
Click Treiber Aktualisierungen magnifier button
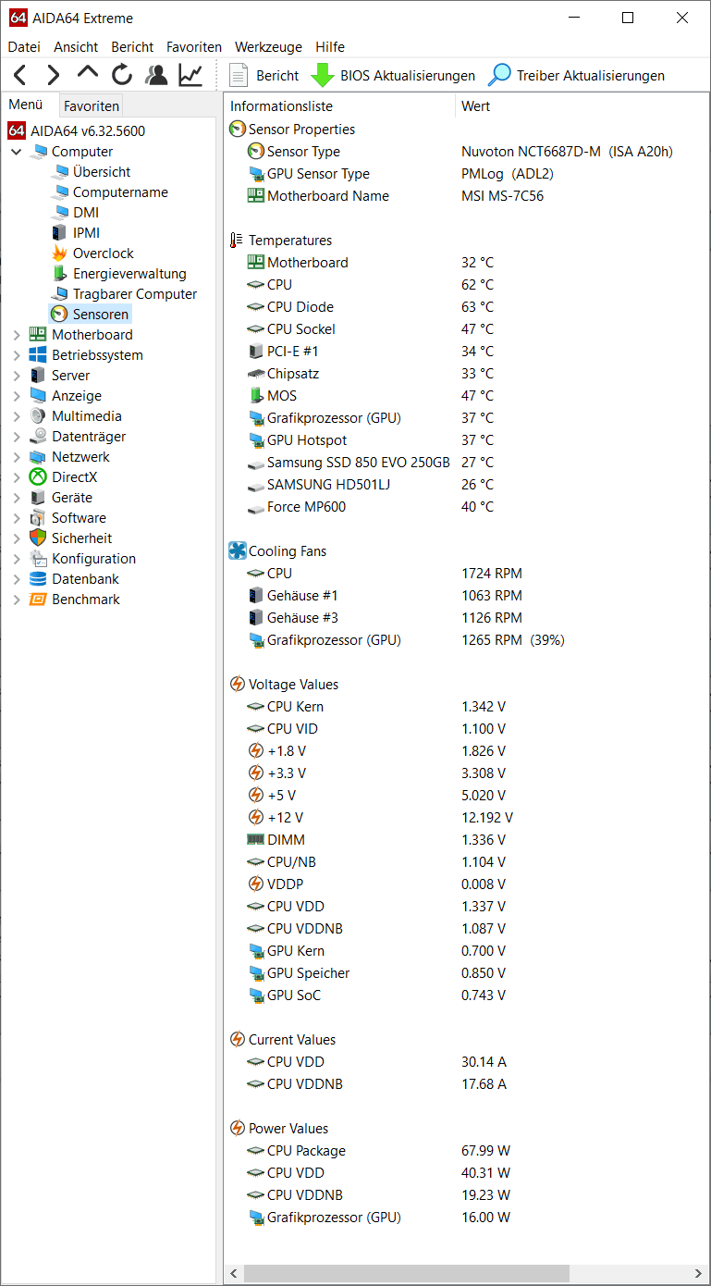(576, 75)
